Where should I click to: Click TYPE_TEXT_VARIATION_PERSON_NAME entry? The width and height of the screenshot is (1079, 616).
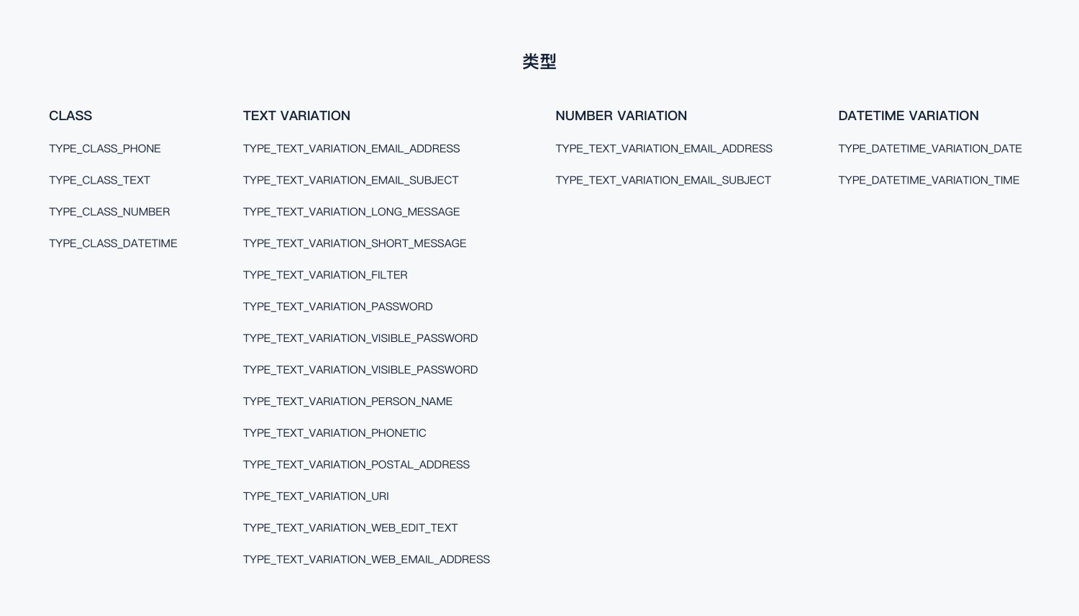[x=348, y=402]
